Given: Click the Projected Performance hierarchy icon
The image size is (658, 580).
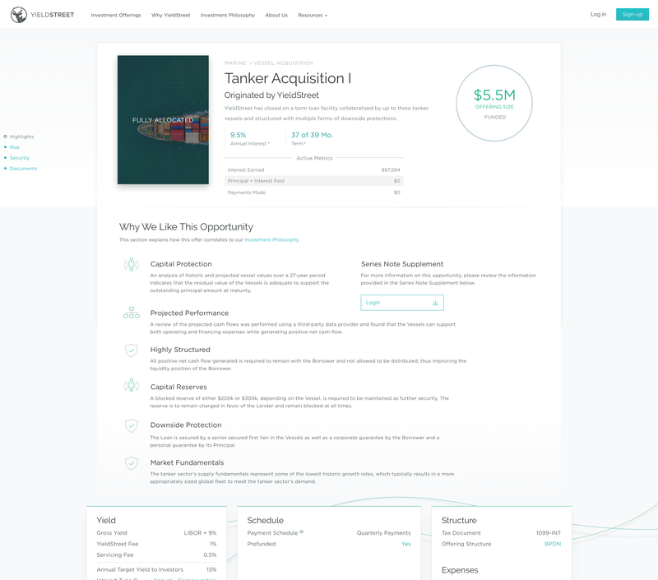Looking at the screenshot, I should click(x=132, y=313).
